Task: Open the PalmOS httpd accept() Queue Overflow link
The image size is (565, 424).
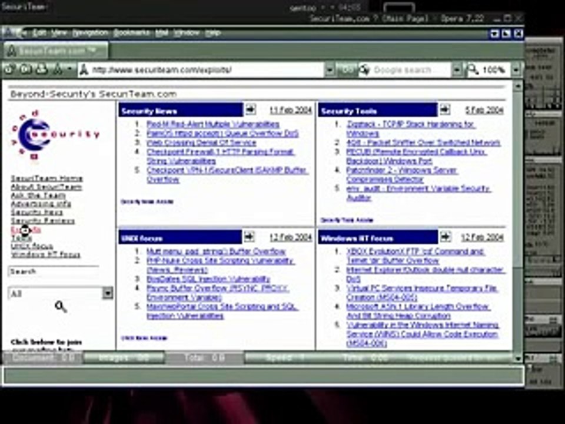Action: [222, 134]
